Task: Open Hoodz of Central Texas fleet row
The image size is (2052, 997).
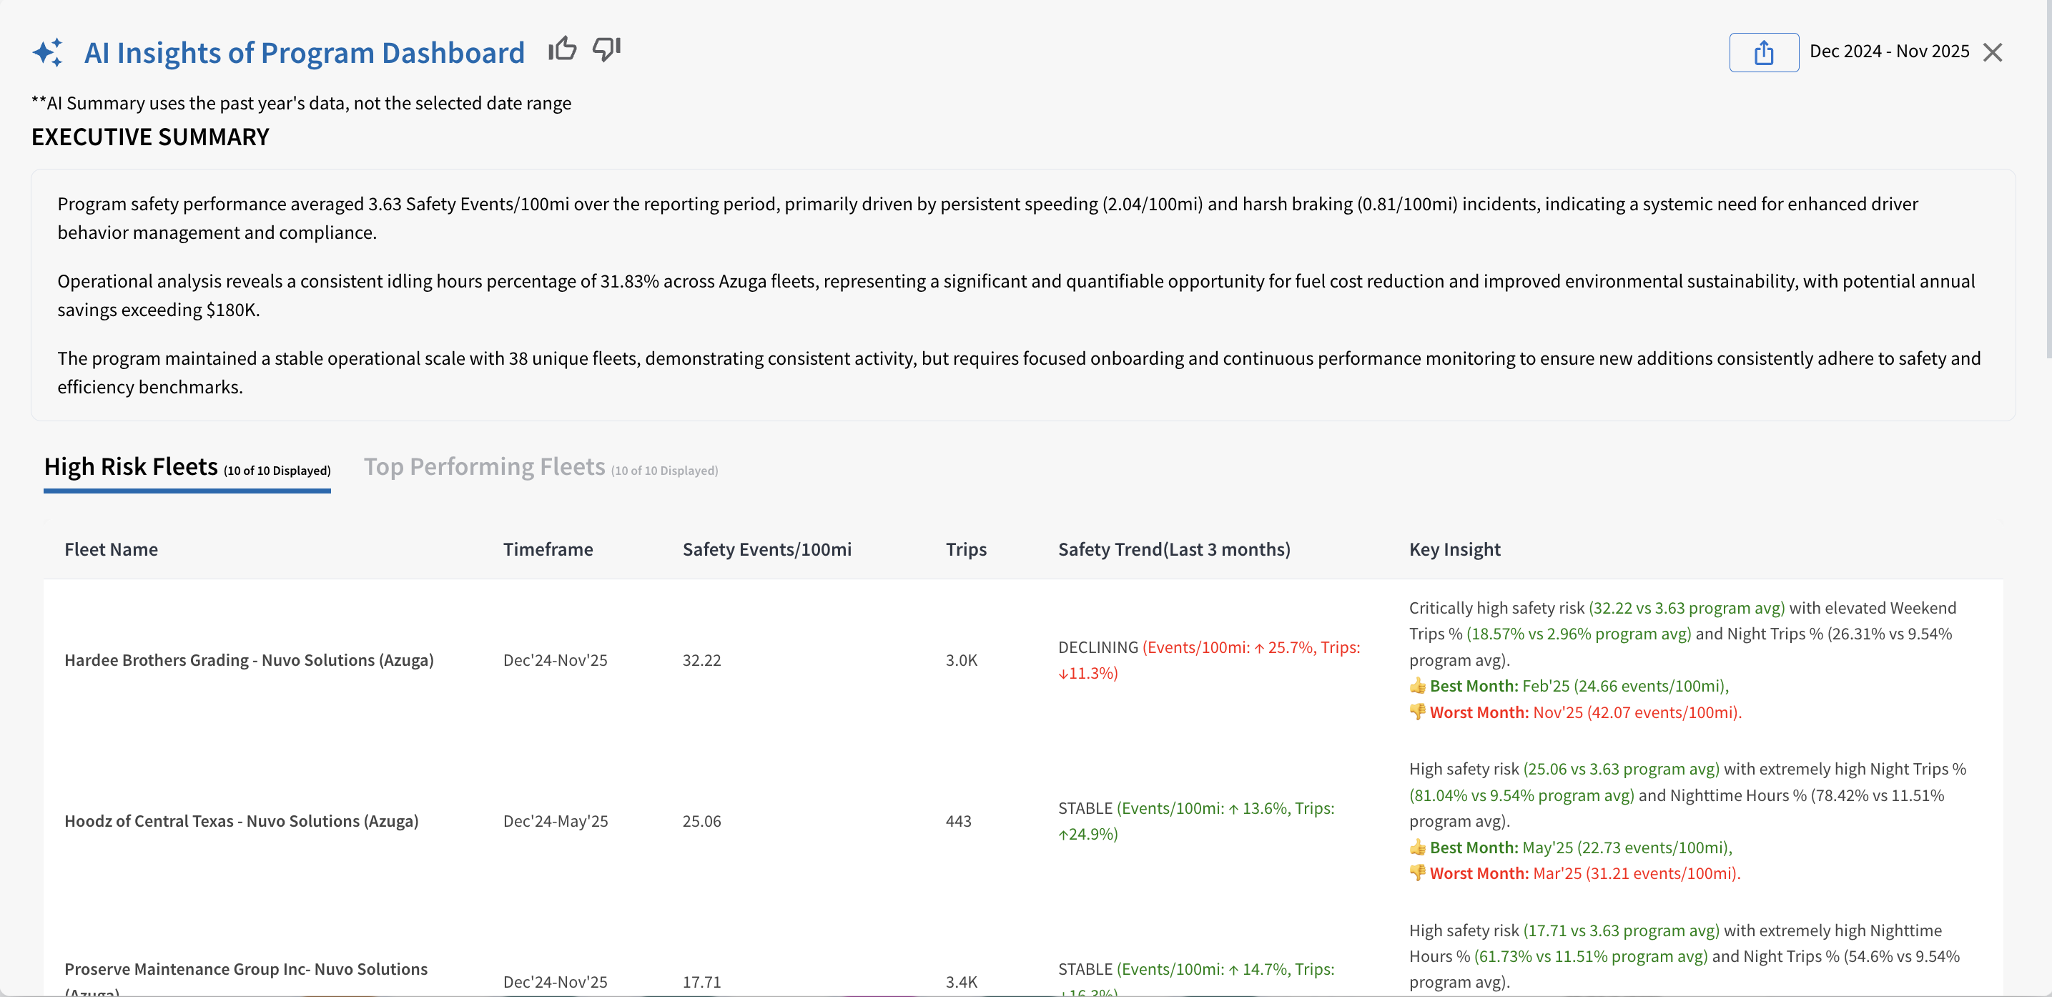Action: [x=240, y=821]
